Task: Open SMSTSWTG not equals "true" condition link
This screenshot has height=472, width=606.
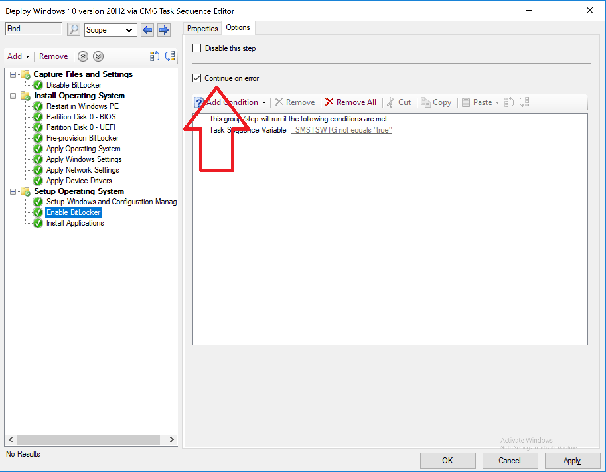Action: pos(342,130)
